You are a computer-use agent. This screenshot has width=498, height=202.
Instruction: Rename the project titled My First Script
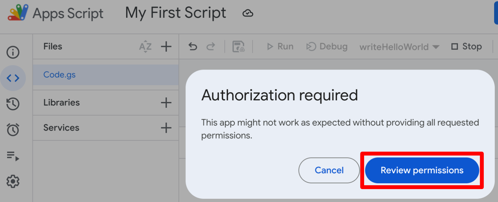pos(175,12)
